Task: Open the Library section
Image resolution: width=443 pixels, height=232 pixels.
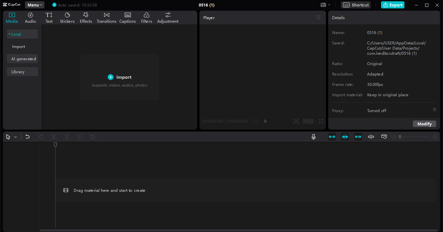Action: coord(22,72)
